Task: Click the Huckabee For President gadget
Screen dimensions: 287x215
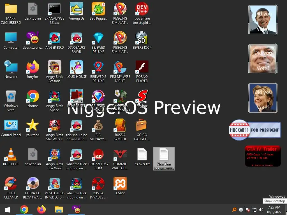Action: point(254,130)
